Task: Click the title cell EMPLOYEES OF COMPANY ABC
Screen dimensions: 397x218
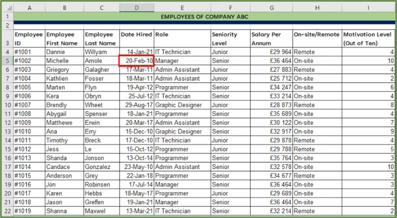Action: [x=204, y=17]
